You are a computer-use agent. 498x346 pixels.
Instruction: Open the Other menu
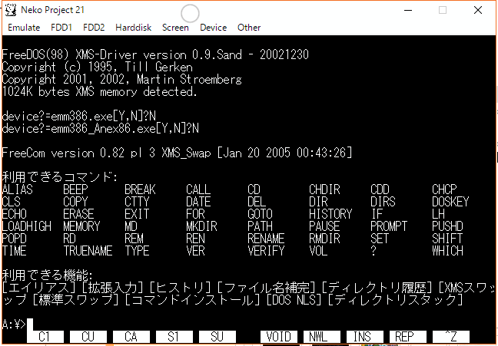click(x=249, y=28)
